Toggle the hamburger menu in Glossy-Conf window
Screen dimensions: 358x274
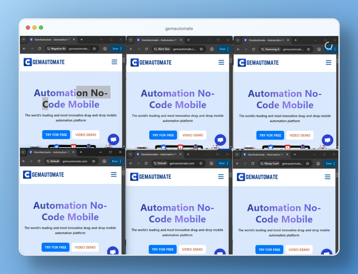click(x=328, y=177)
